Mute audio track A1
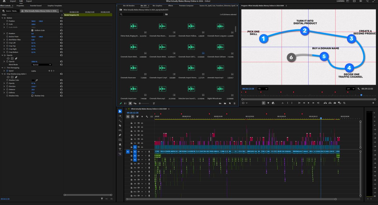The image size is (378, 205). point(142,152)
